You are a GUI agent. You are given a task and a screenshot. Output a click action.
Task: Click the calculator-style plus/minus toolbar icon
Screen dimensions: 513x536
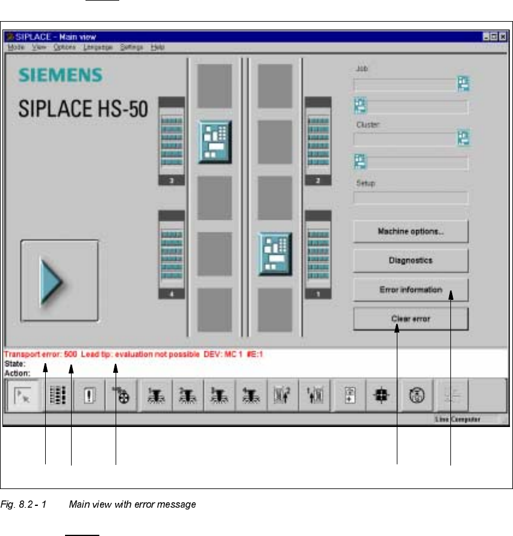click(x=350, y=396)
